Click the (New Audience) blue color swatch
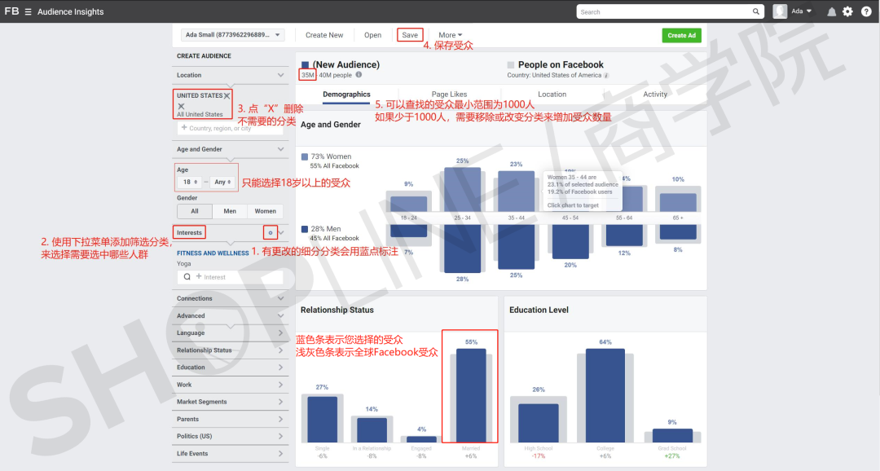 pos(306,65)
